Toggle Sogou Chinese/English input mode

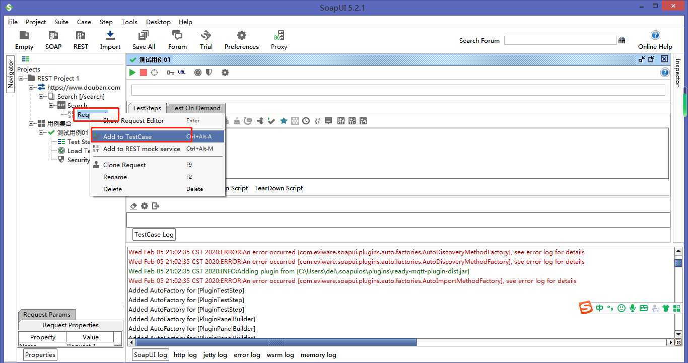[x=599, y=308]
